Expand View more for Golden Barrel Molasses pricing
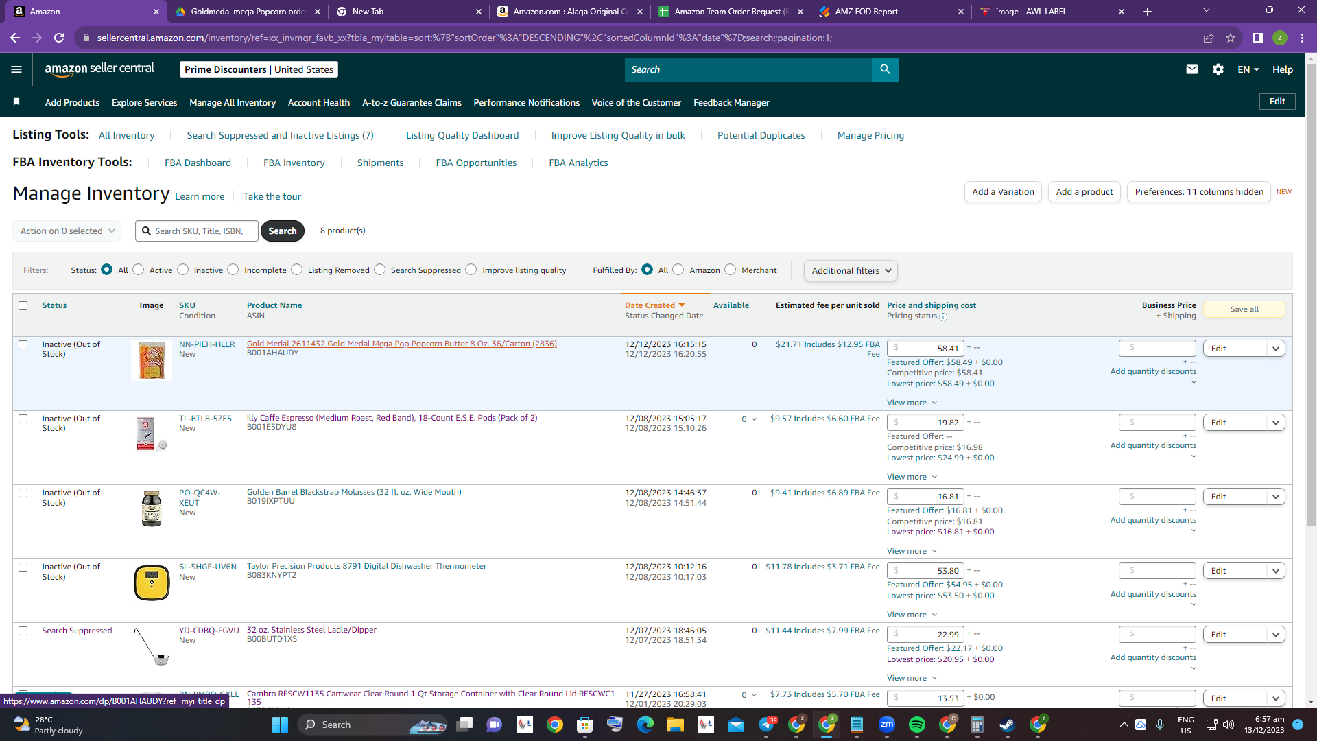 coord(912,551)
